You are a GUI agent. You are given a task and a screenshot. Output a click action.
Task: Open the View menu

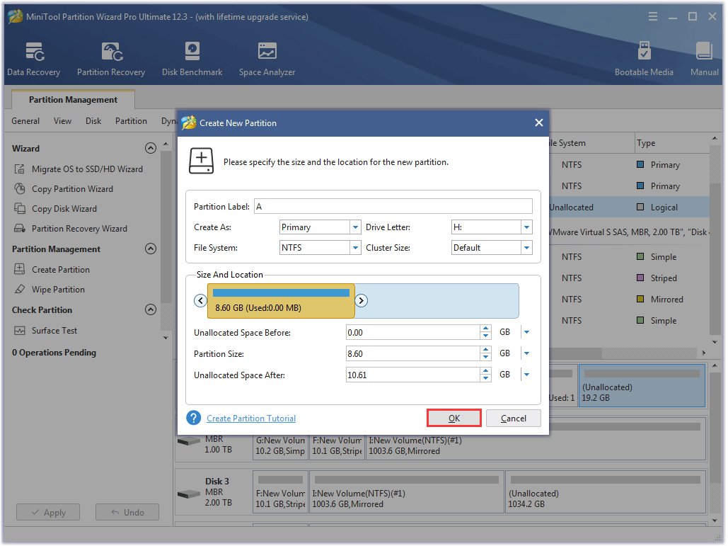click(63, 121)
